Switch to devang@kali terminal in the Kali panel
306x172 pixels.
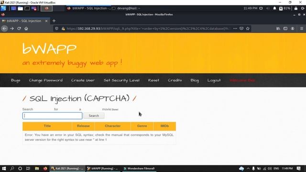[126, 8]
